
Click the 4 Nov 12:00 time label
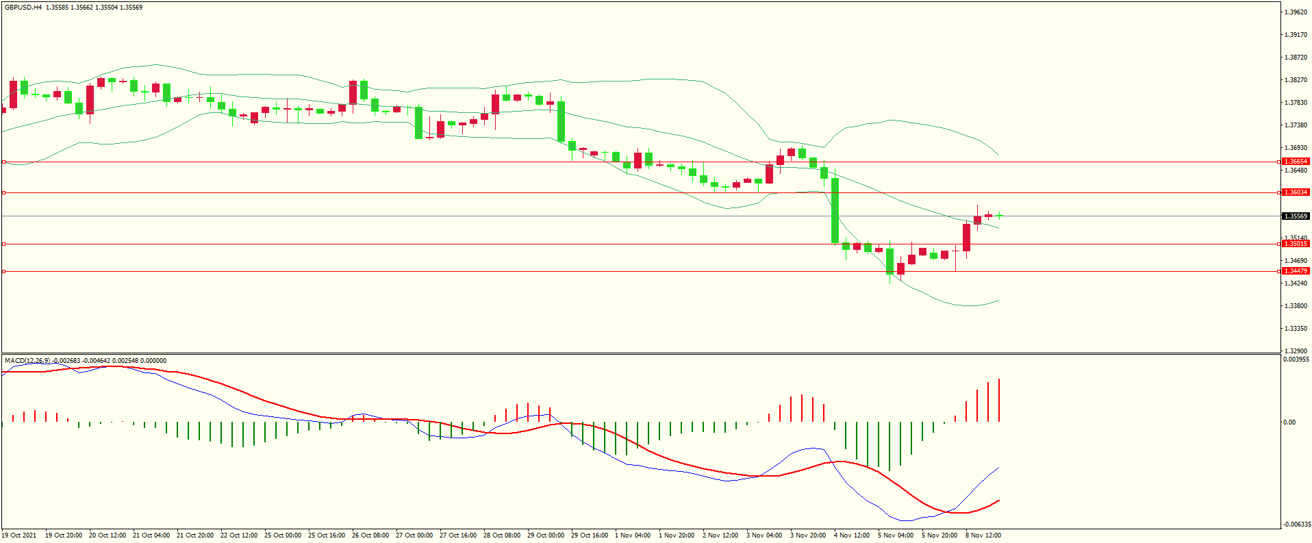pos(852,535)
